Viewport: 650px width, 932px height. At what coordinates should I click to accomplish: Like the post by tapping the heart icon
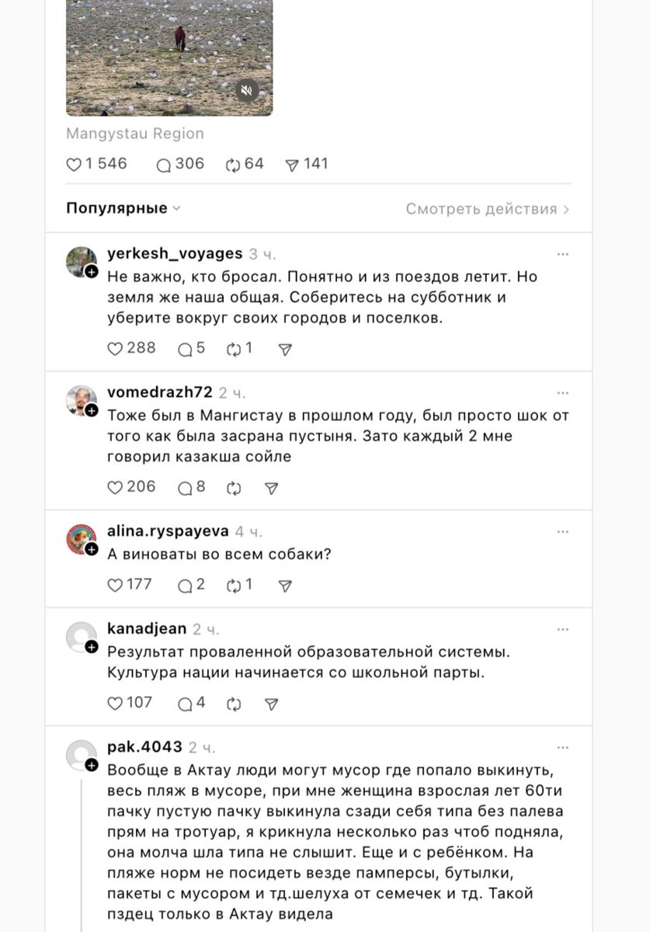73,164
